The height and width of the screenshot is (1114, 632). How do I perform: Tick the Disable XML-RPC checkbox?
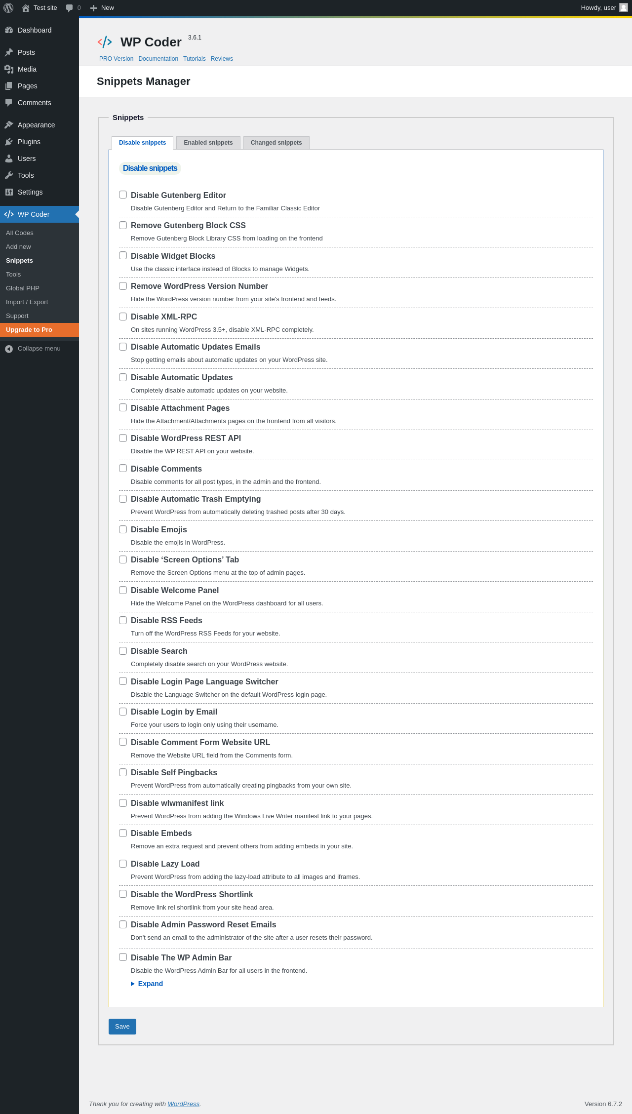click(x=123, y=317)
